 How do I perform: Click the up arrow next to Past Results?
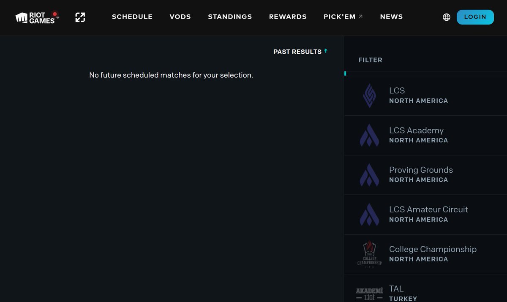(326, 51)
